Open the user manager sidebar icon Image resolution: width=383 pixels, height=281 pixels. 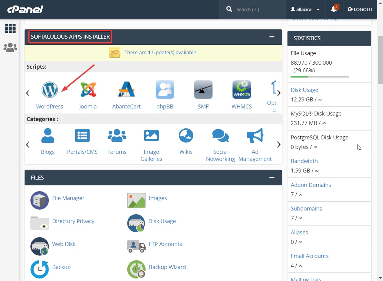(x=10, y=47)
